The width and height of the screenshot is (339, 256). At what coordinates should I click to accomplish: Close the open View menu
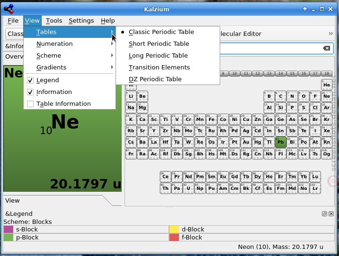click(x=32, y=21)
